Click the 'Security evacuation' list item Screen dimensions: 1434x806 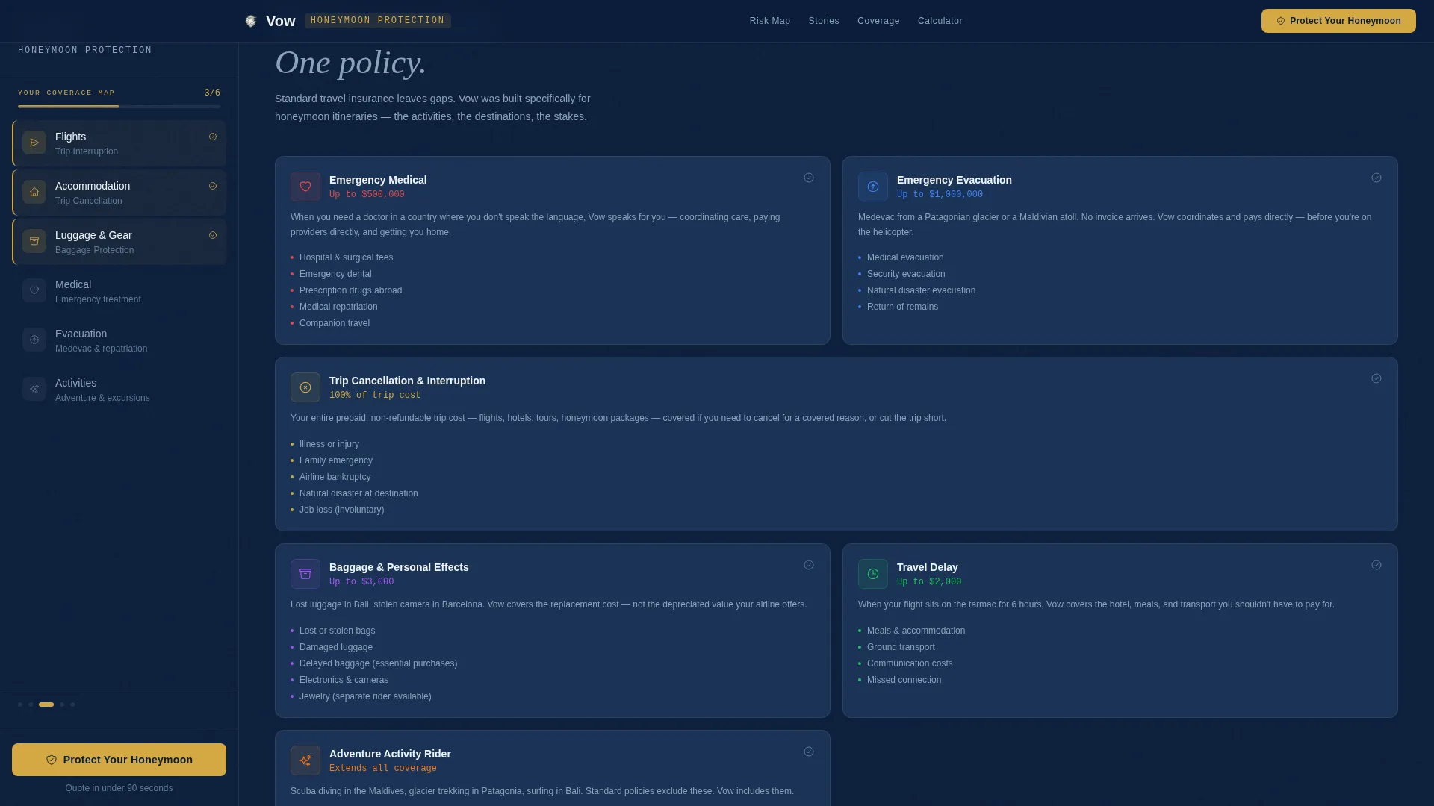(x=906, y=274)
